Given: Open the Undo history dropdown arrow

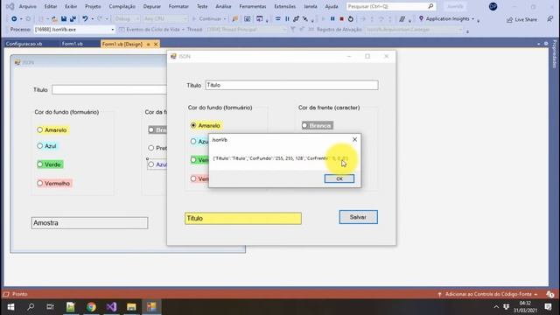Looking at the screenshot, I should (x=92, y=19).
